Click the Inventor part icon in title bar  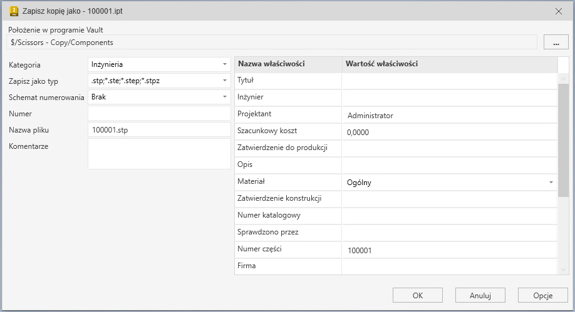tap(14, 11)
